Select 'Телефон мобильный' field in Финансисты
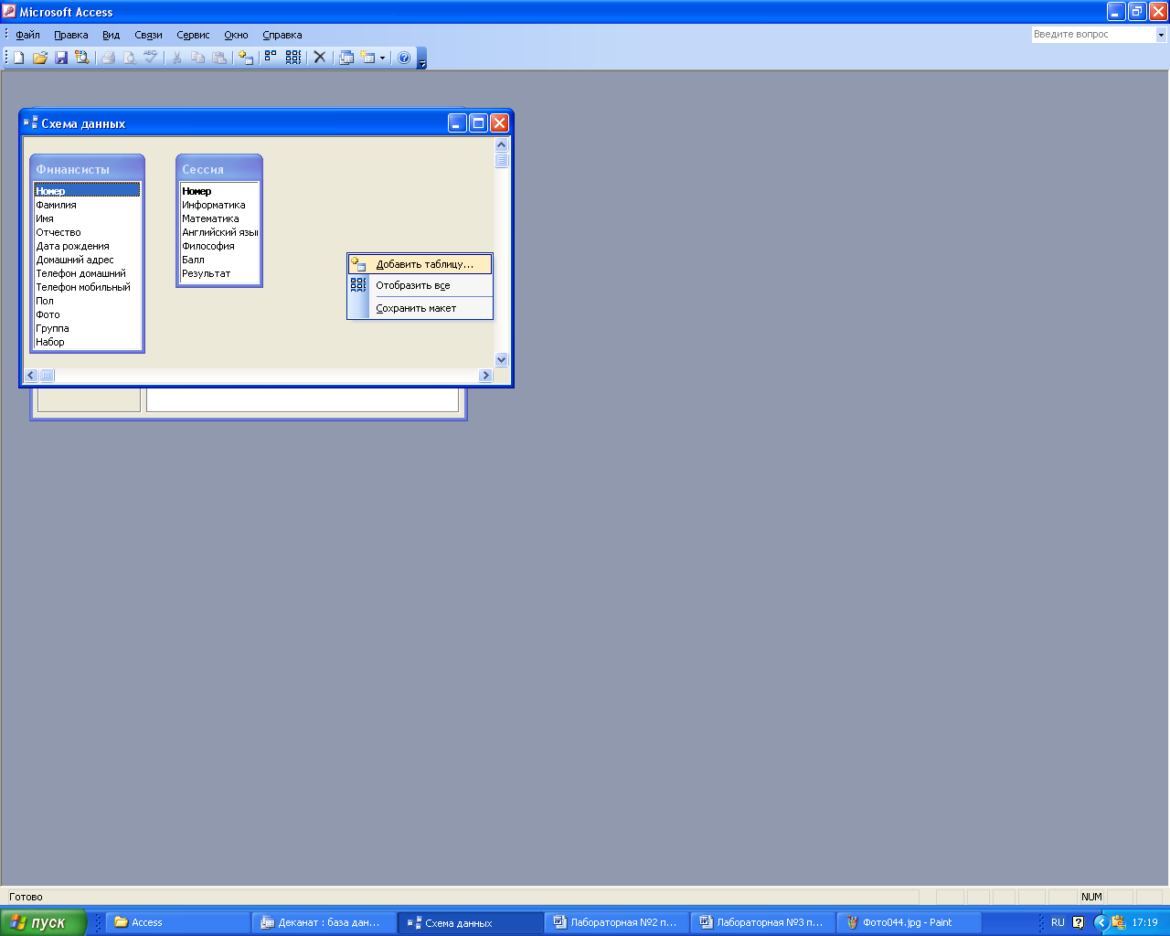 pos(87,287)
